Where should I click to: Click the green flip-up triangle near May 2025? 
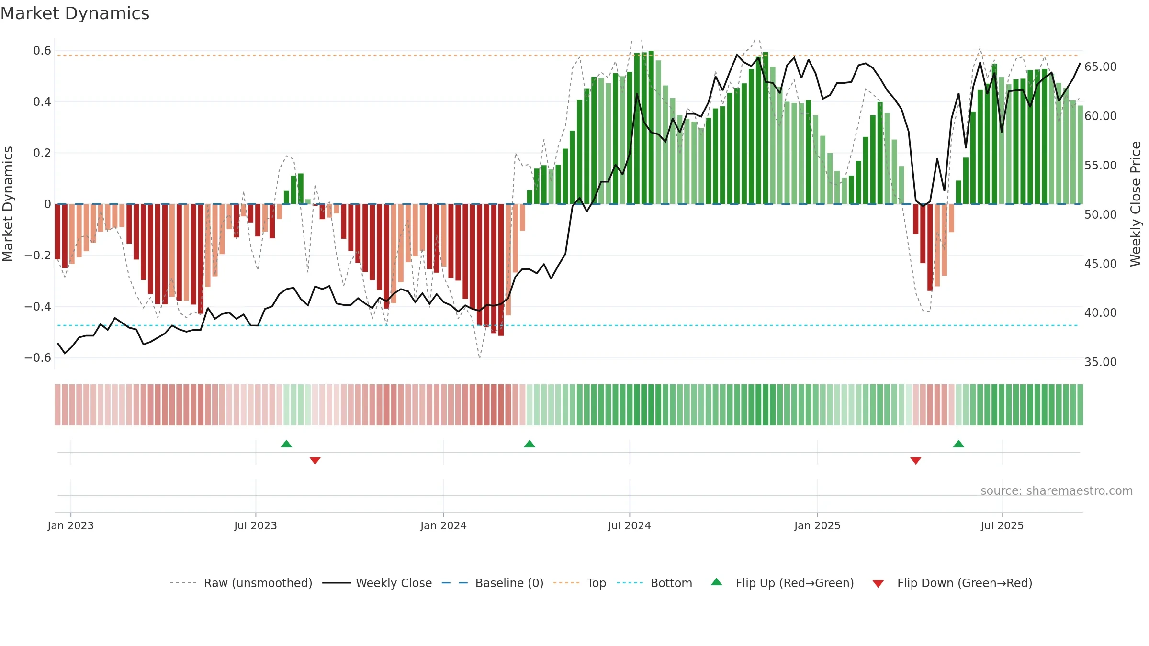tap(958, 444)
